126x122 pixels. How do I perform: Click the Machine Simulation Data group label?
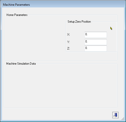21,64
